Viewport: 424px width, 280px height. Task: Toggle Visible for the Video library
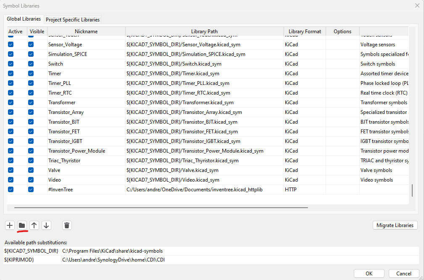[x=31, y=180]
